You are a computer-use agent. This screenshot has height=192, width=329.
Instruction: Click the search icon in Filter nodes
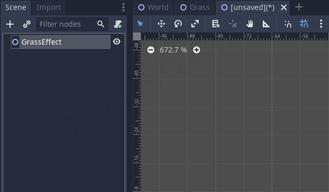point(101,24)
